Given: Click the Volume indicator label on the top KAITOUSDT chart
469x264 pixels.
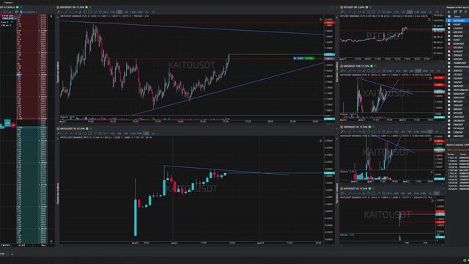Looking at the screenshot, I should coord(64,117).
